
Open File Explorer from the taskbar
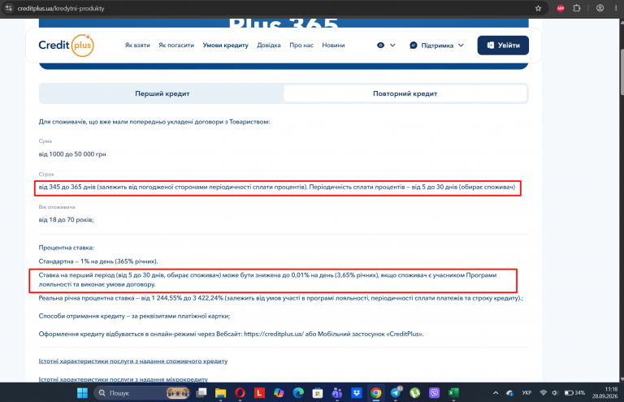click(220, 393)
